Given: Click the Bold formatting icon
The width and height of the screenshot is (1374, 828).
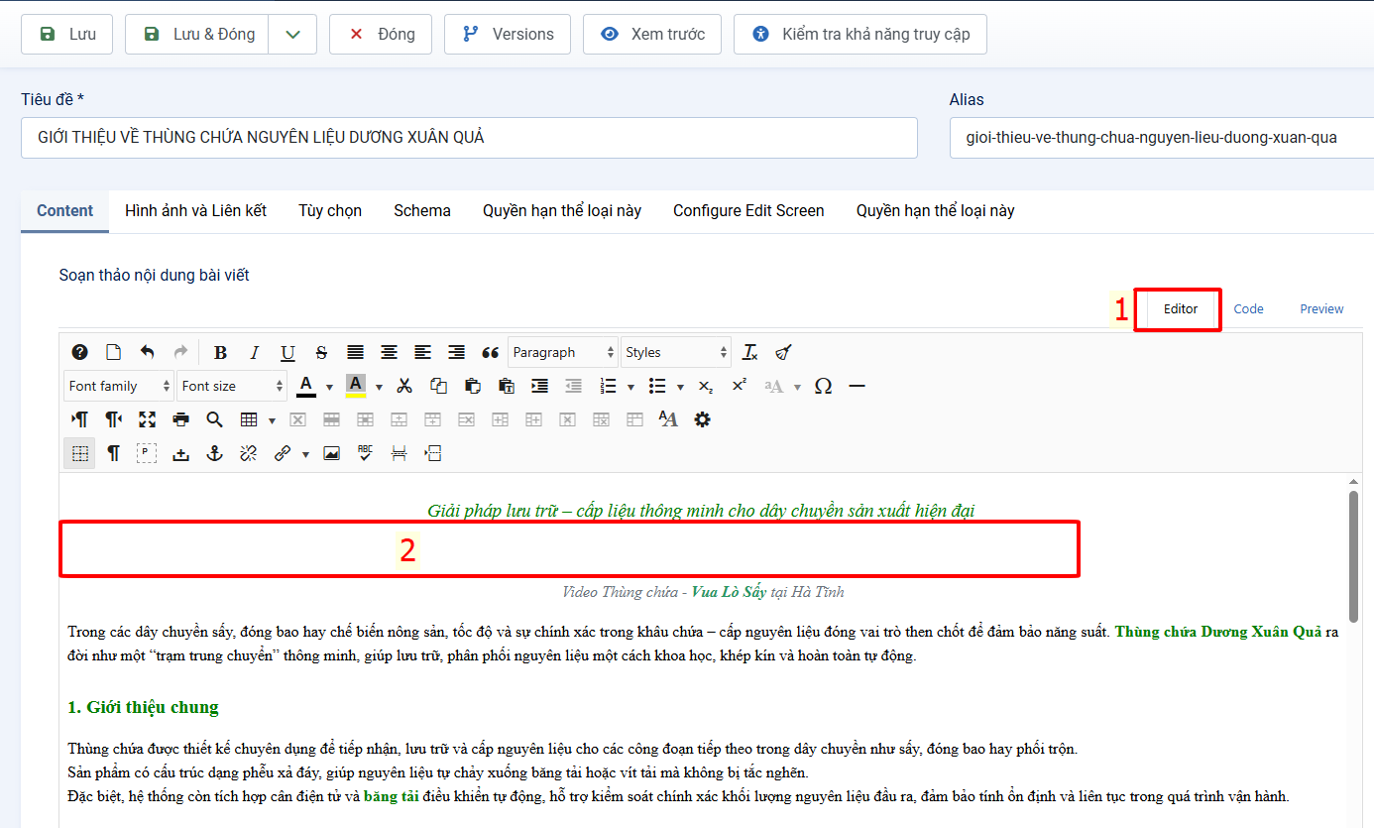Looking at the screenshot, I should point(220,353).
